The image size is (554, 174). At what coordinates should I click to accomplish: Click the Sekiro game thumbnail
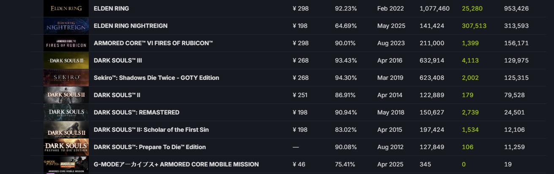[x=66, y=78]
